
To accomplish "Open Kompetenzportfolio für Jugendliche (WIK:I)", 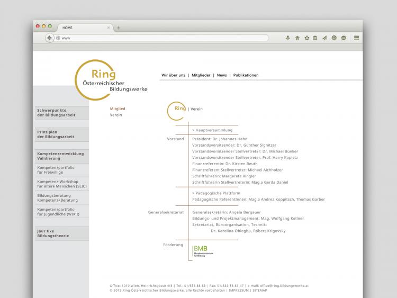I will point(62,212).
